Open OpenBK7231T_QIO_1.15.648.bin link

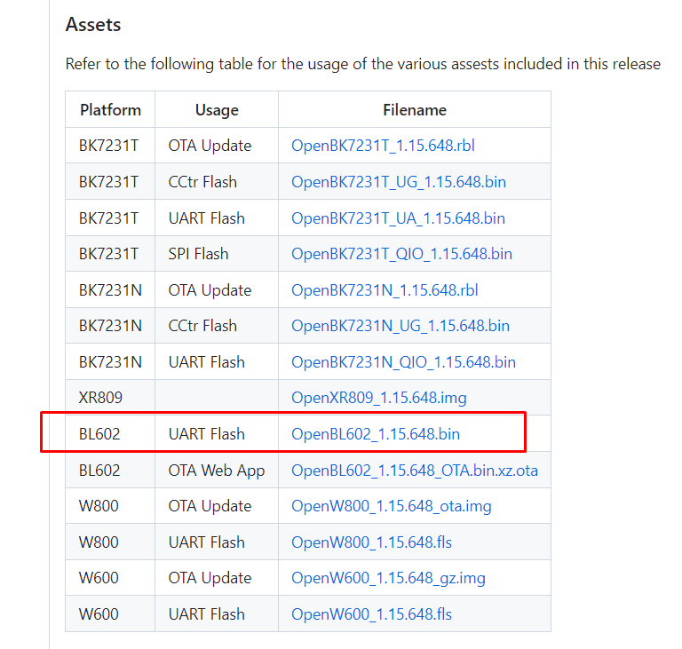[401, 254]
